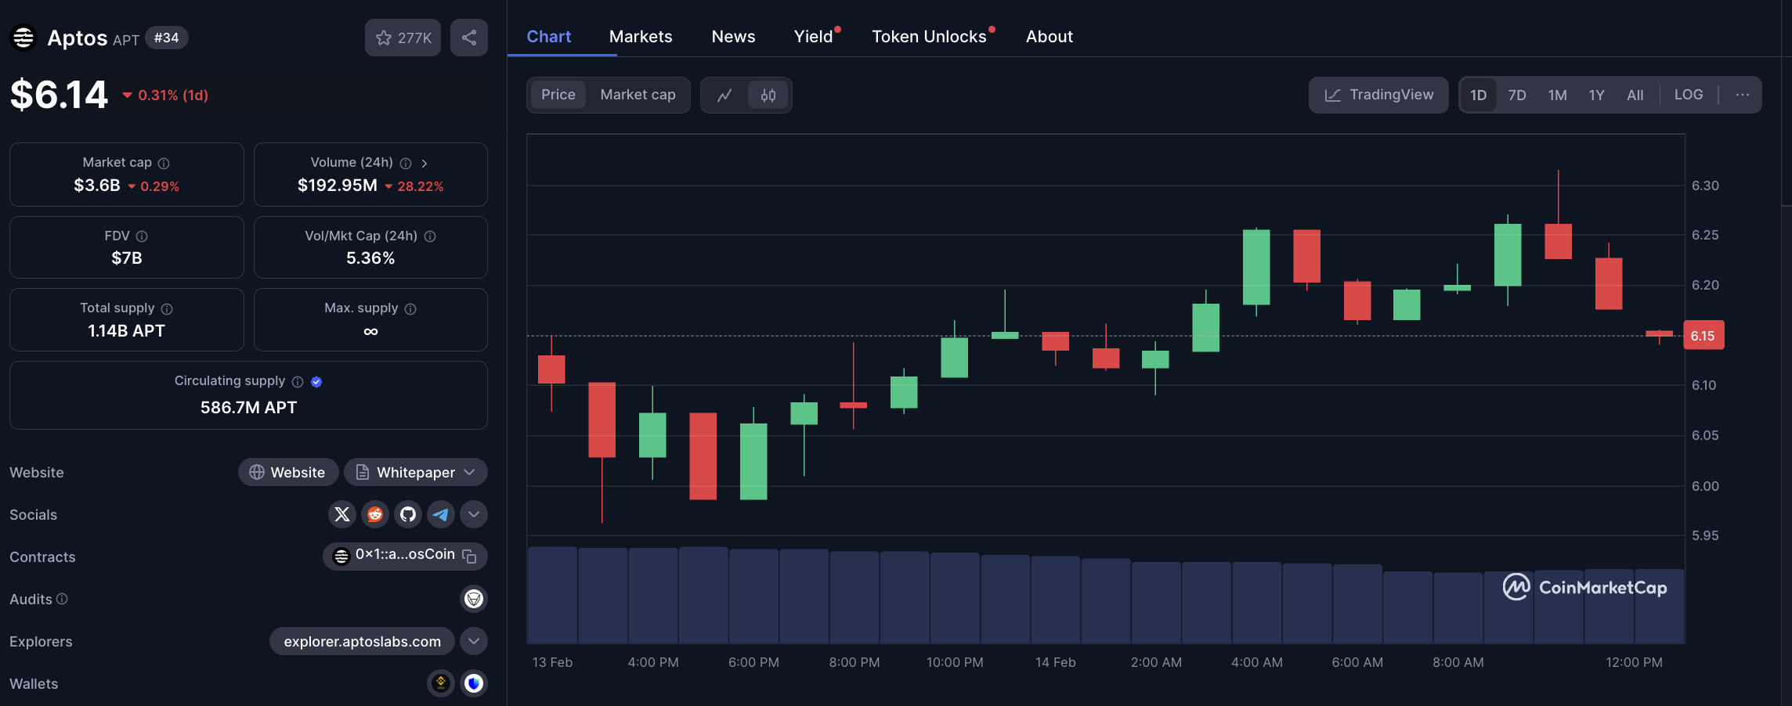Screen dimensions: 1792x706
Task: Open Audits info icon
Action: tap(62, 599)
